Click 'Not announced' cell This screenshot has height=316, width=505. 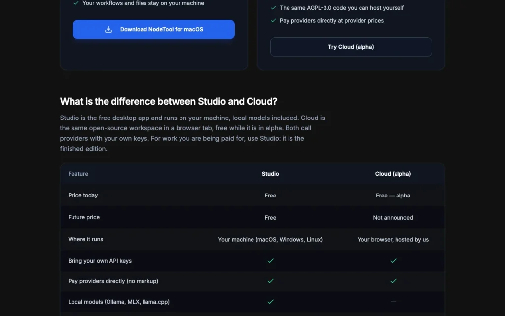point(393,218)
